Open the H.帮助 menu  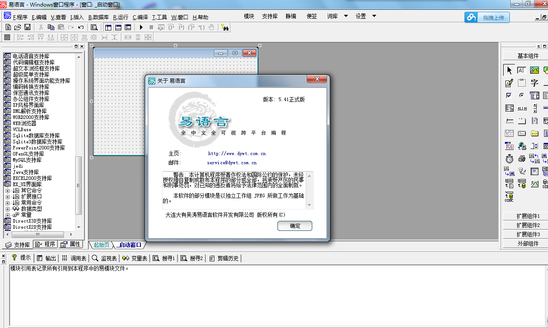(200, 17)
